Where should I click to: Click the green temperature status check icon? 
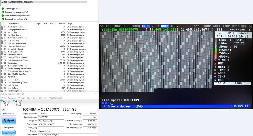[3, 9]
